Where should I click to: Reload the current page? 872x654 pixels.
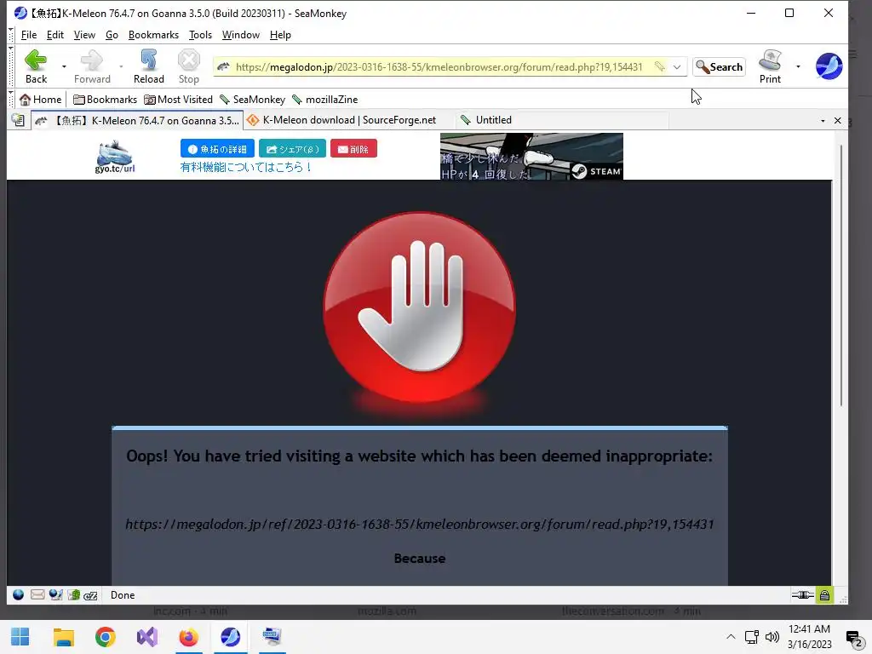click(148, 66)
